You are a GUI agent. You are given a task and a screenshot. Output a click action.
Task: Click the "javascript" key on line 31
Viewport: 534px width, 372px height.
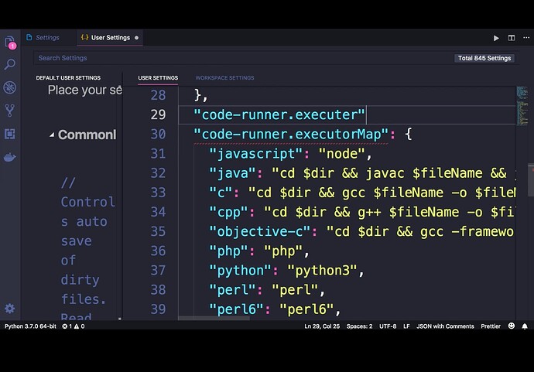[x=255, y=154]
